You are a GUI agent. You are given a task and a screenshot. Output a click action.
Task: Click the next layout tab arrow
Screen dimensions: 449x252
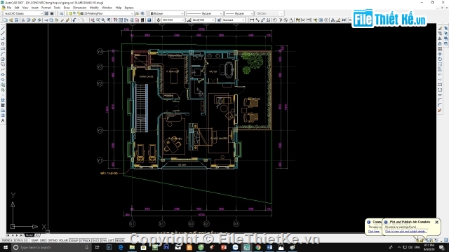point(17,235)
